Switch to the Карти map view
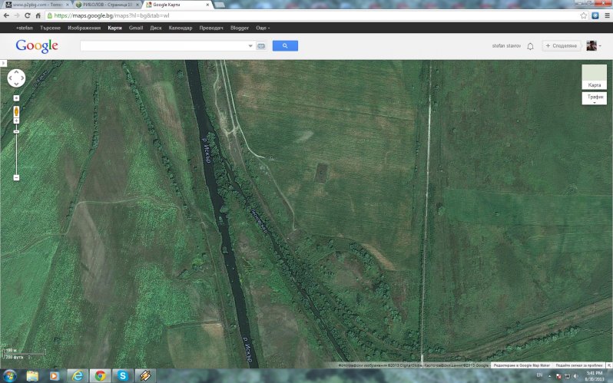This screenshot has height=383, width=613. pyautogui.click(x=594, y=78)
